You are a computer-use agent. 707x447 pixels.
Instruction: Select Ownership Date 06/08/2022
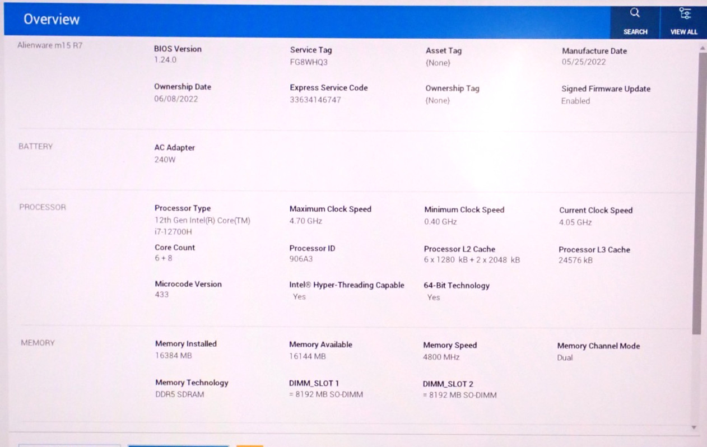176,99
